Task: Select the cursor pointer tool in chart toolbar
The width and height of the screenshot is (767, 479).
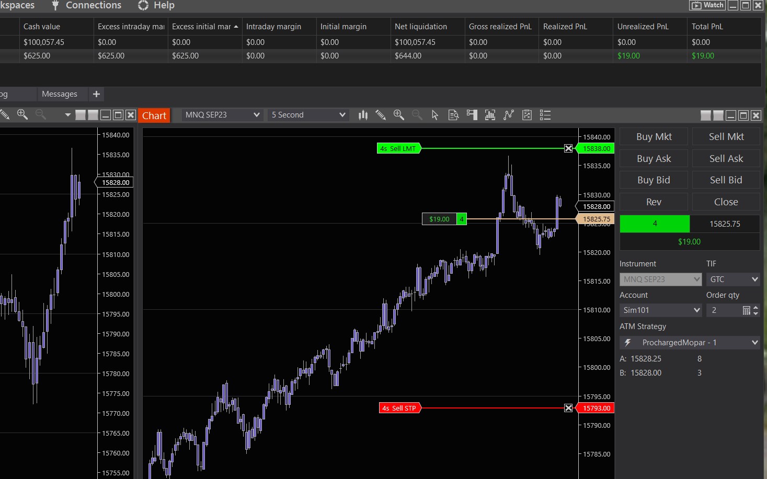Action: pyautogui.click(x=435, y=115)
